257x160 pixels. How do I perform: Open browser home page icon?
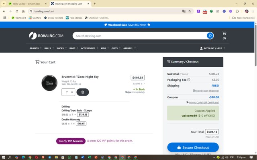click(x=23, y=11)
